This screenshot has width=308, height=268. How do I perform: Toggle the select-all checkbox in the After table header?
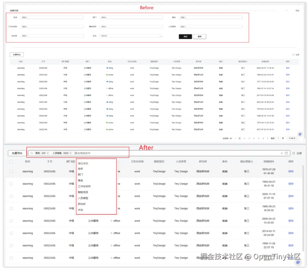[11, 162]
